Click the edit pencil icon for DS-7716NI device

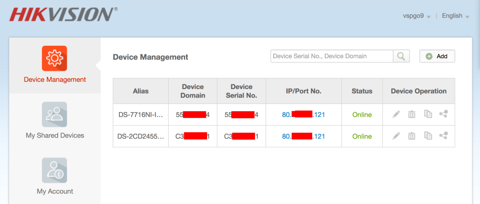click(396, 115)
